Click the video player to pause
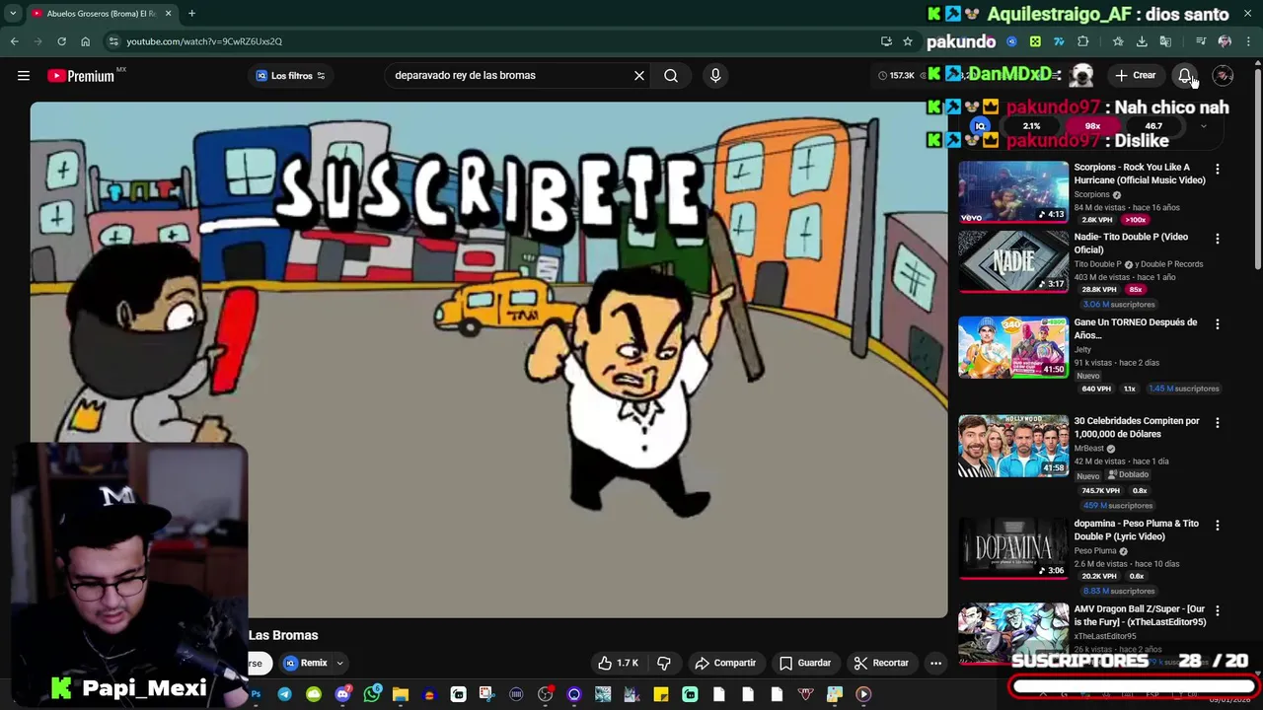1263x710 pixels. click(x=488, y=360)
